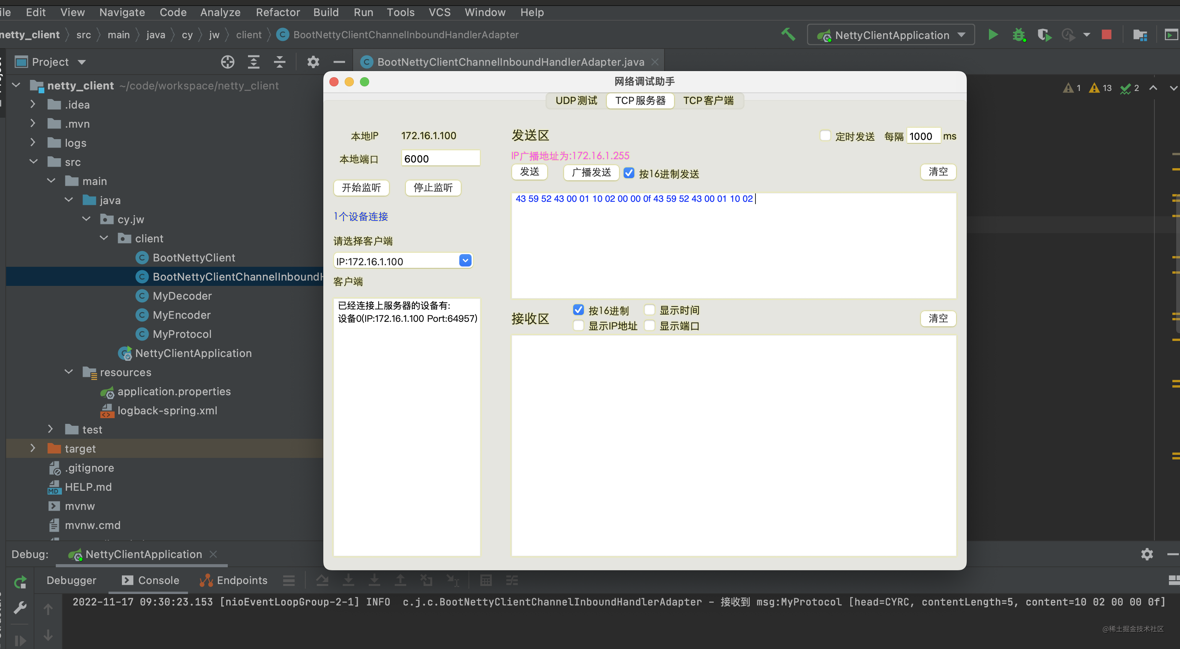Select application.properties in project tree
Image resolution: width=1180 pixels, height=649 pixels.
click(174, 391)
